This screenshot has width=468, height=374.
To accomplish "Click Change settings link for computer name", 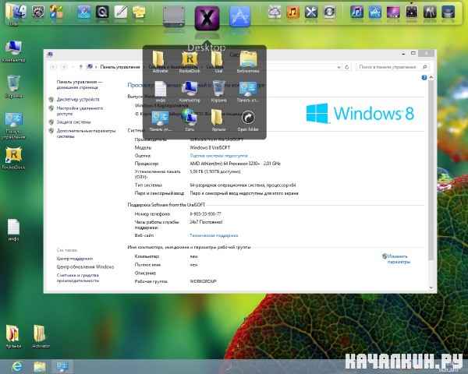I will point(397,259).
